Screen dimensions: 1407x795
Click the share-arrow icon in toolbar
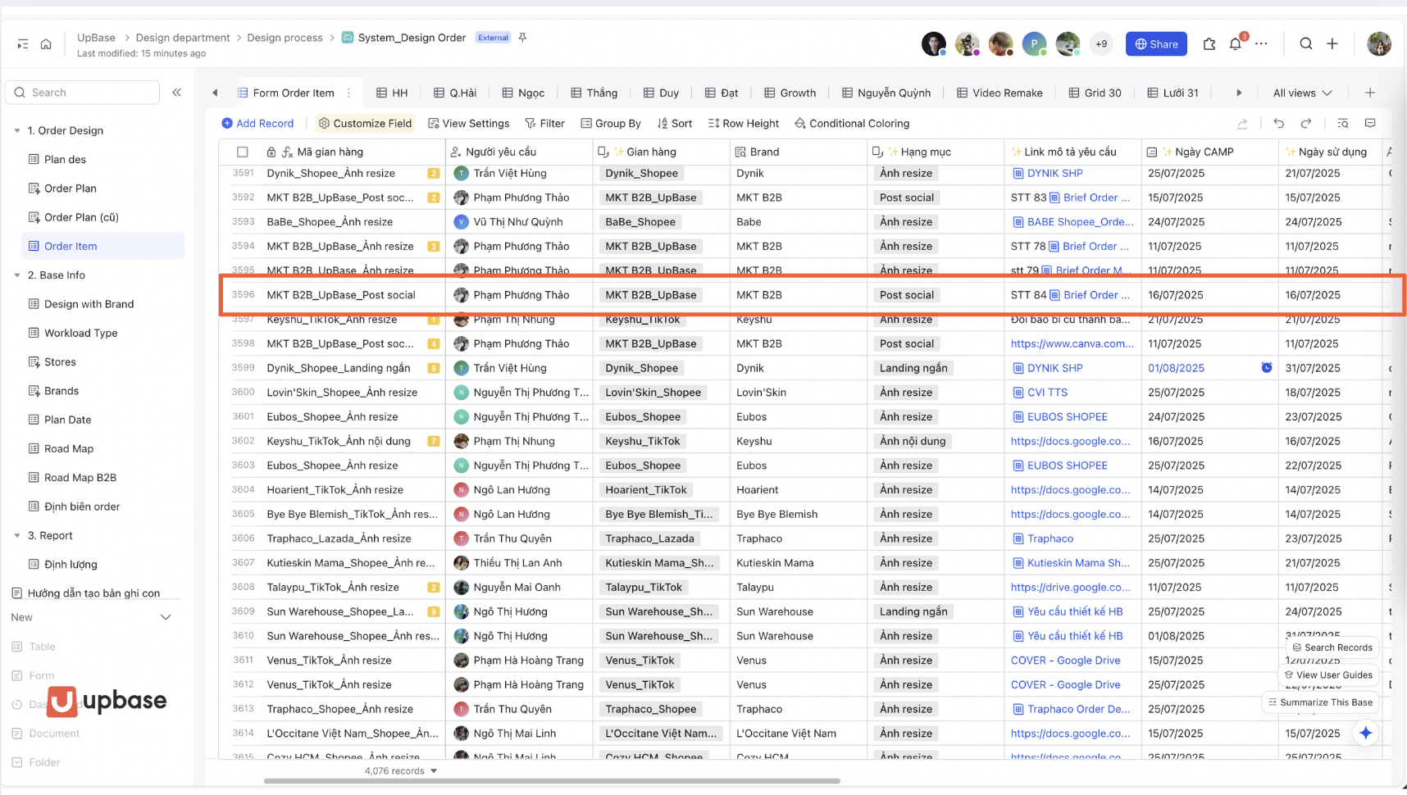[x=1242, y=124]
